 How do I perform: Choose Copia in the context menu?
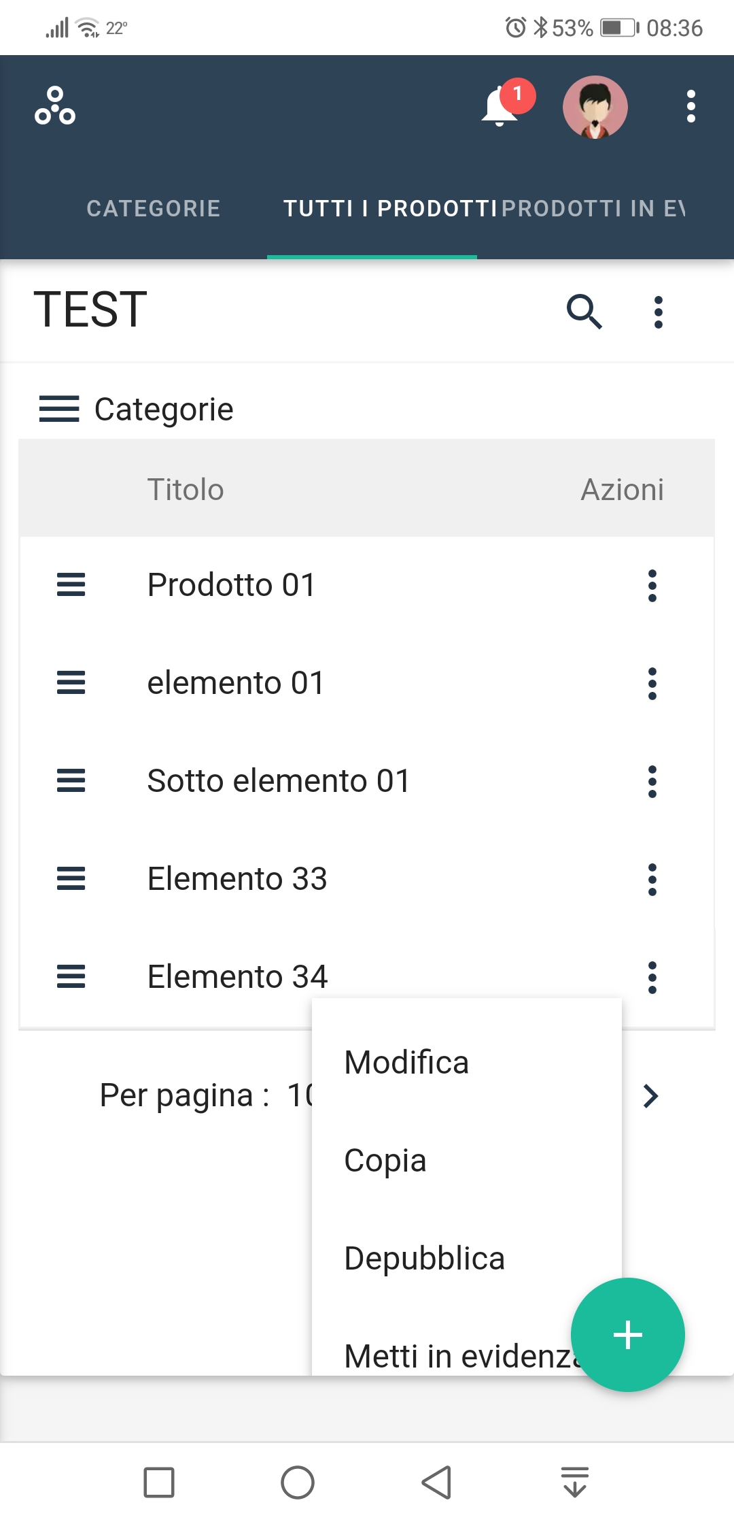pos(385,1161)
